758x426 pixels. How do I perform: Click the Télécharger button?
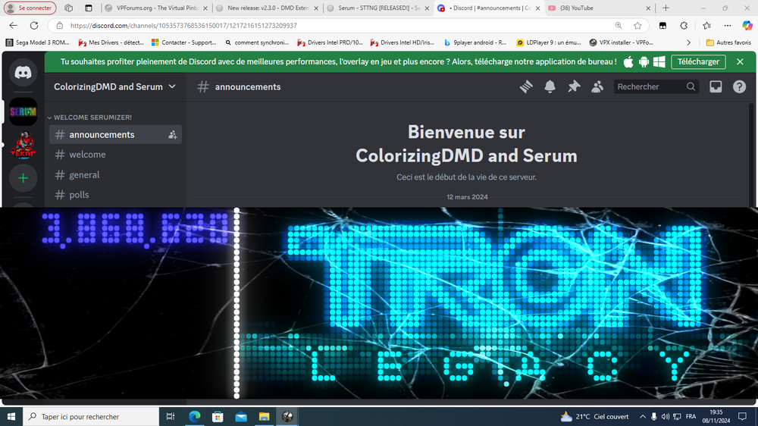coord(698,62)
